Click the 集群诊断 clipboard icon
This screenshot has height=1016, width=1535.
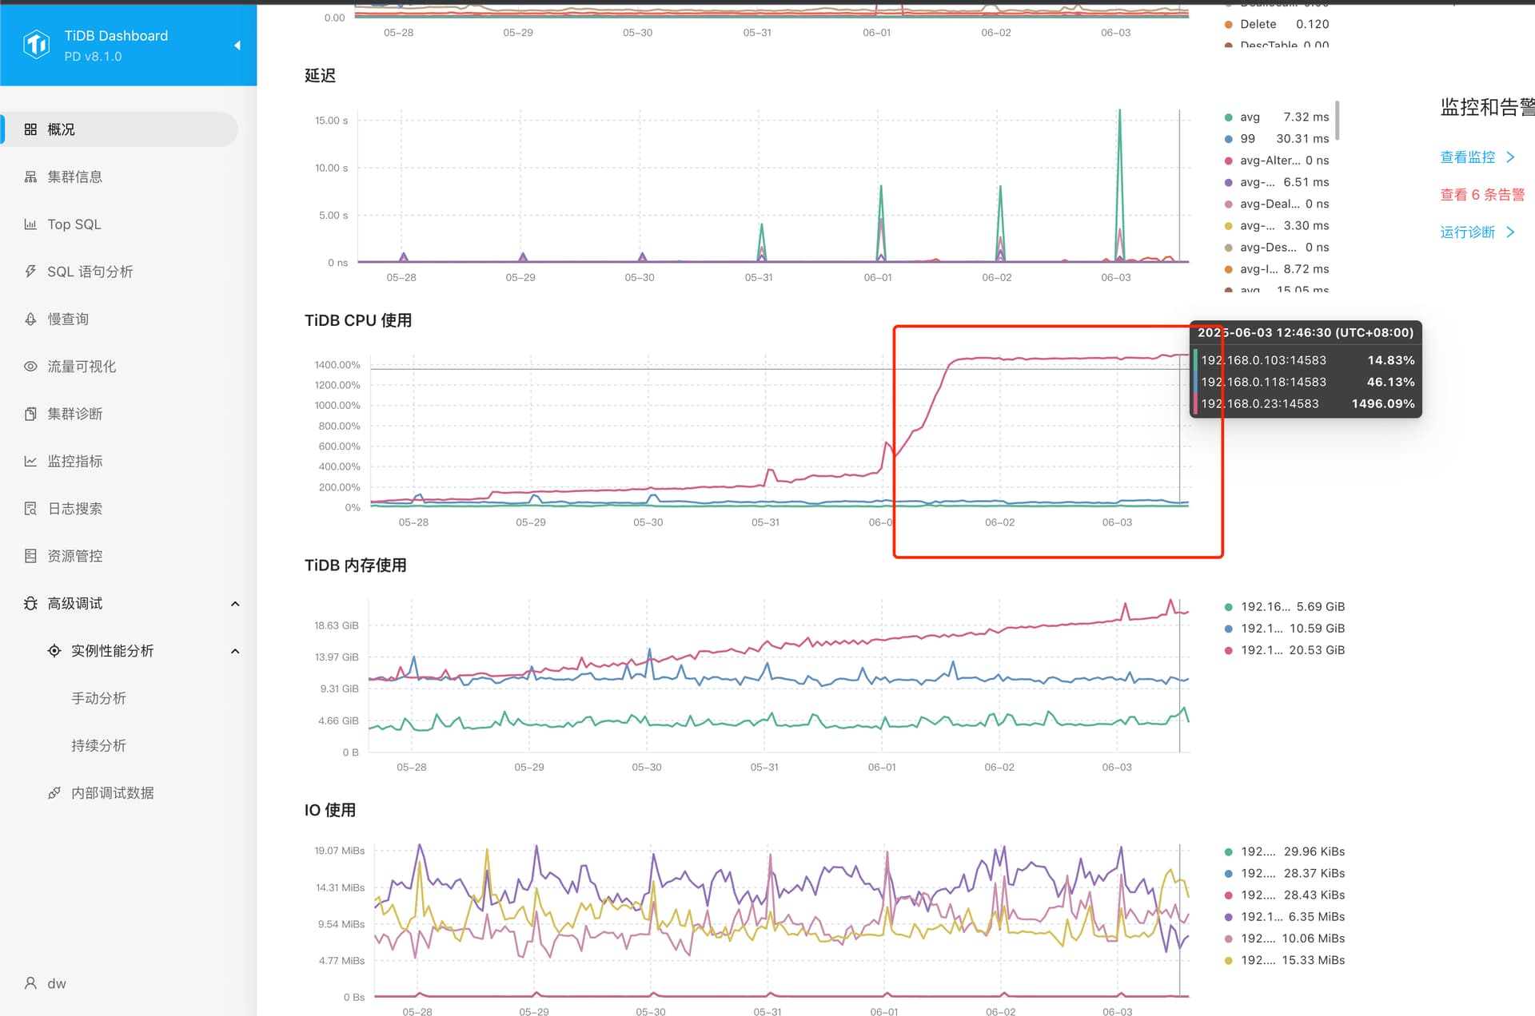click(x=30, y=414)
